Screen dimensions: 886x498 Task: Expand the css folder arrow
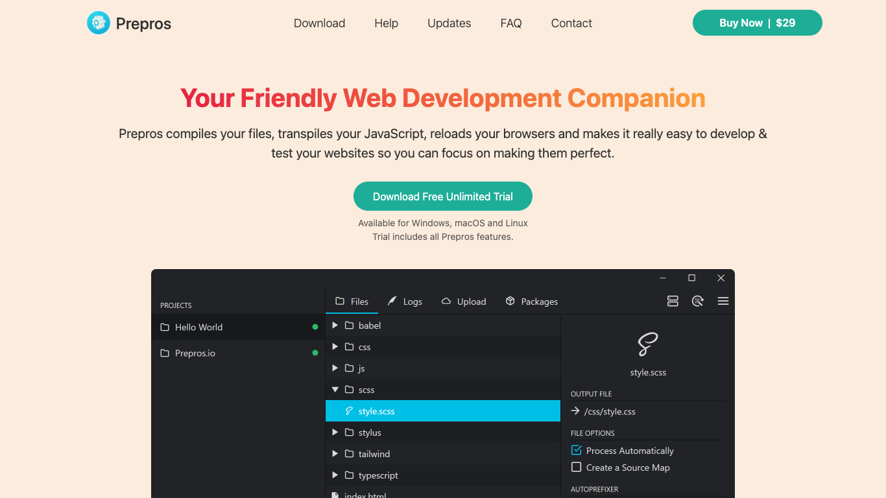click(335, 346)
